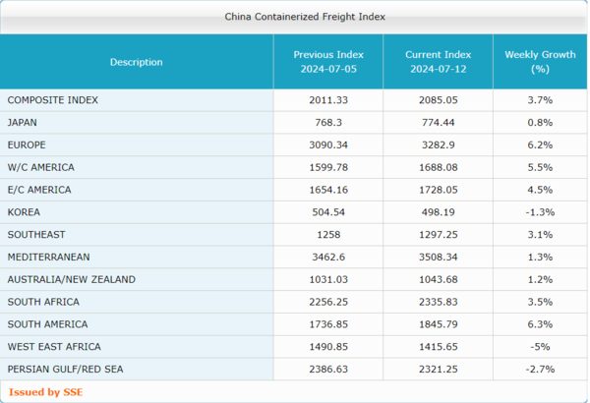
Task: Select the Current Index 2024-07-12 column header
Action: point(438,62)
